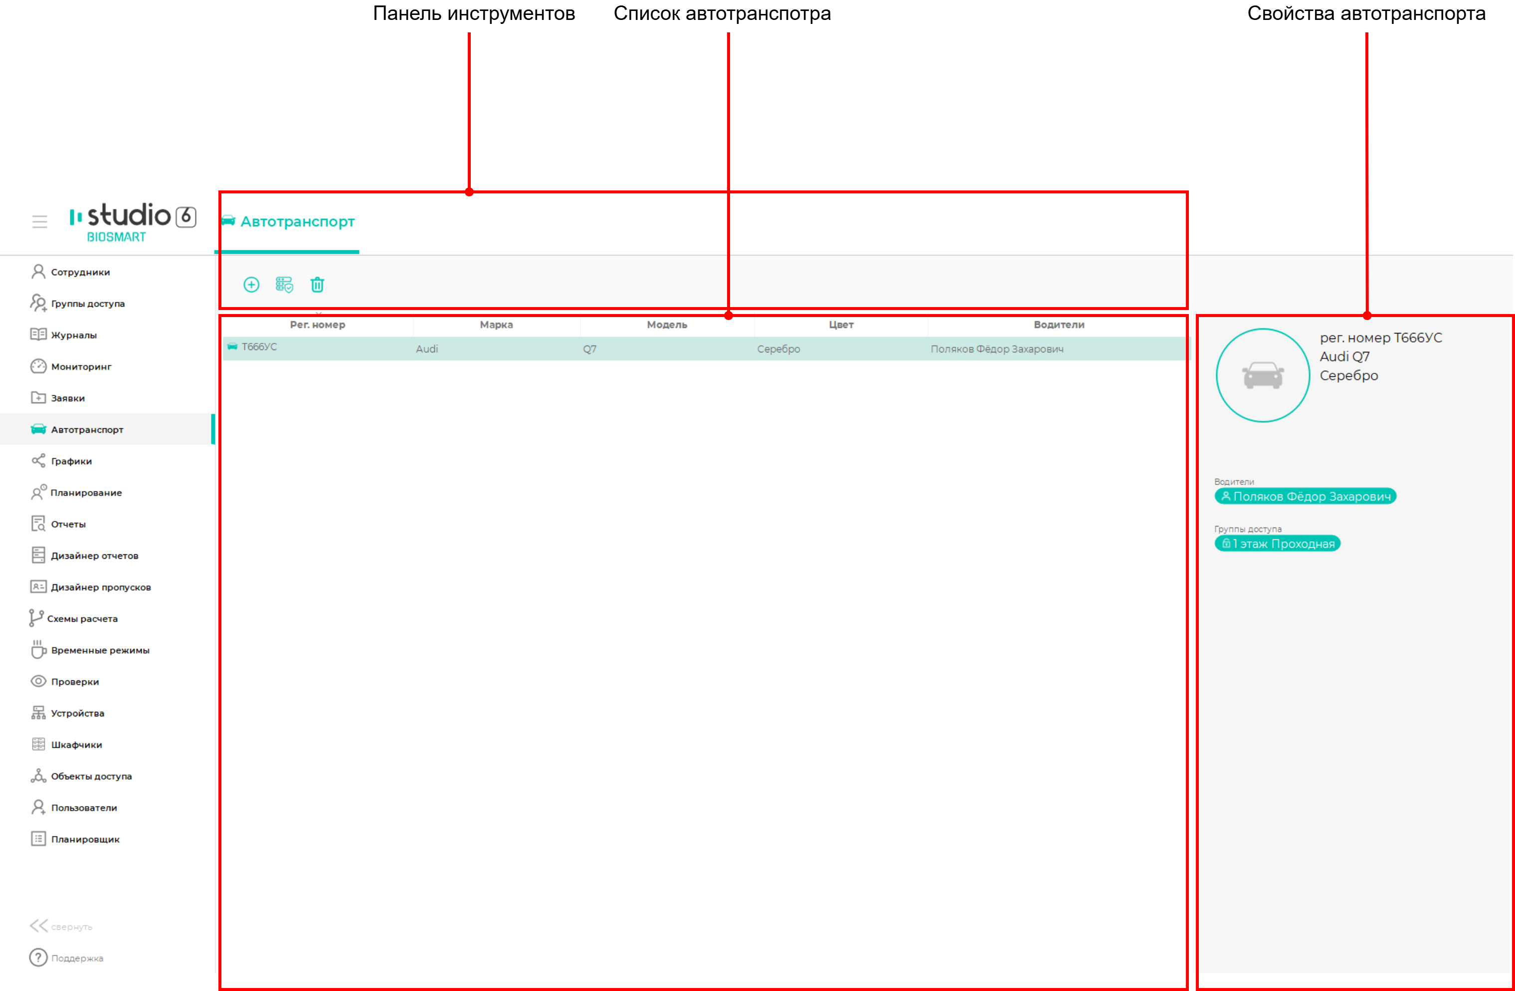Click the Серебро color cell
This screenshot has width=1515, height=991.
[778, 349]
